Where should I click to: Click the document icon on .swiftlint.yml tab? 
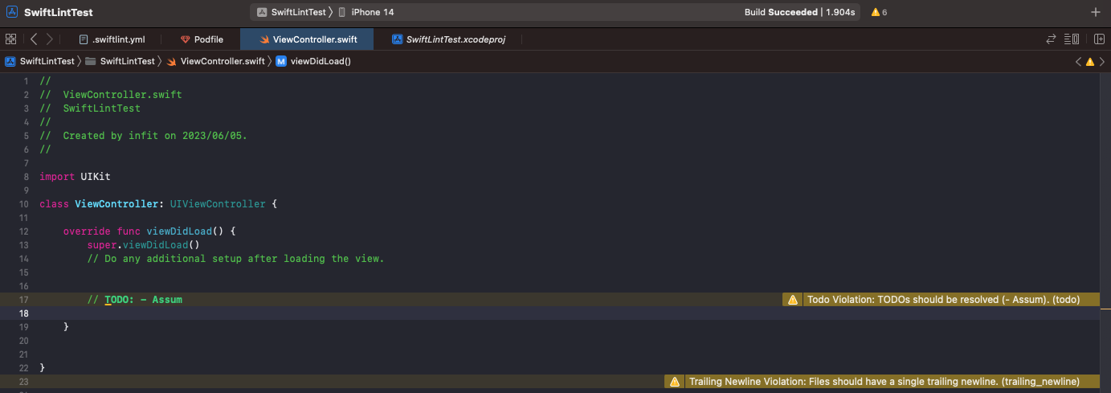click(x=84, y=39)
